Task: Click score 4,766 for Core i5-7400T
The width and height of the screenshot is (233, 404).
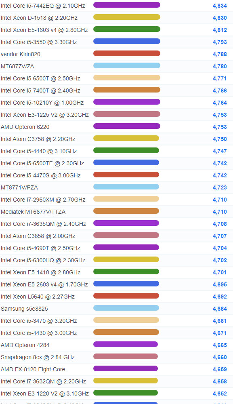Action: (x=220, y=90)
